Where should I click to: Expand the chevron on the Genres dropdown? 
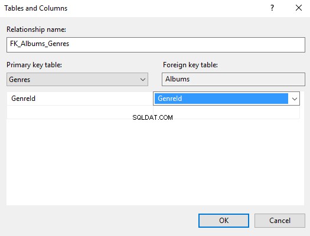pos(143,80)
